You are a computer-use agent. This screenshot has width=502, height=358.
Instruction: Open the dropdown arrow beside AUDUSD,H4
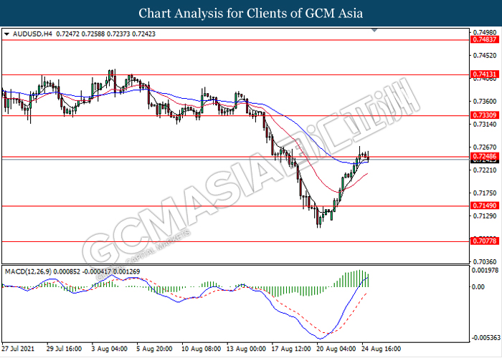[7, 34]
